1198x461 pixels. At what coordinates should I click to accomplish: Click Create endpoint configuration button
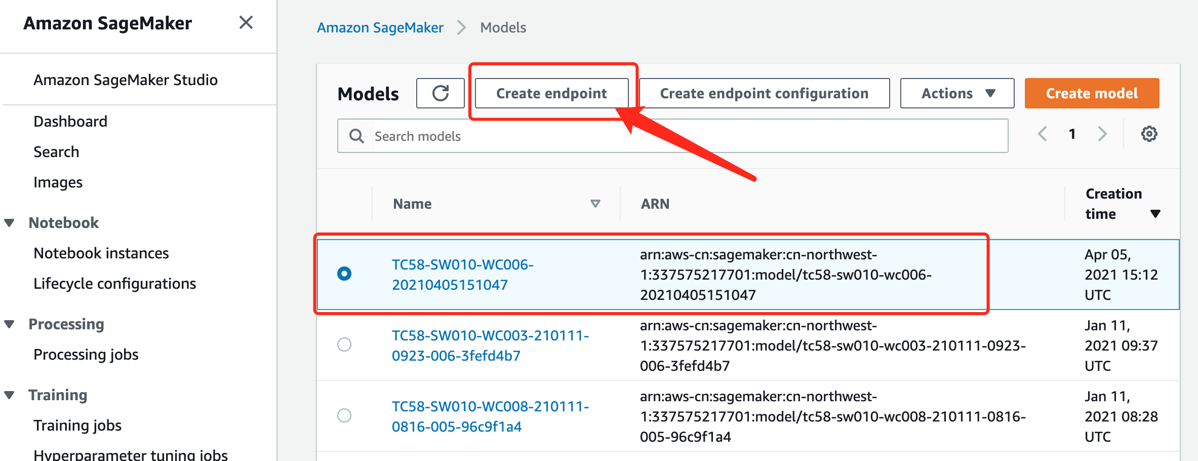pos(764,93)
